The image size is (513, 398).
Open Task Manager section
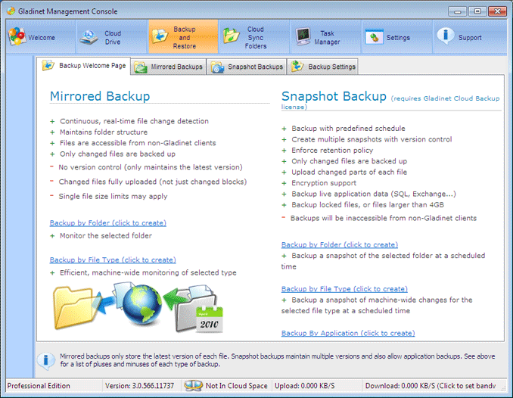tap(325, 36)
